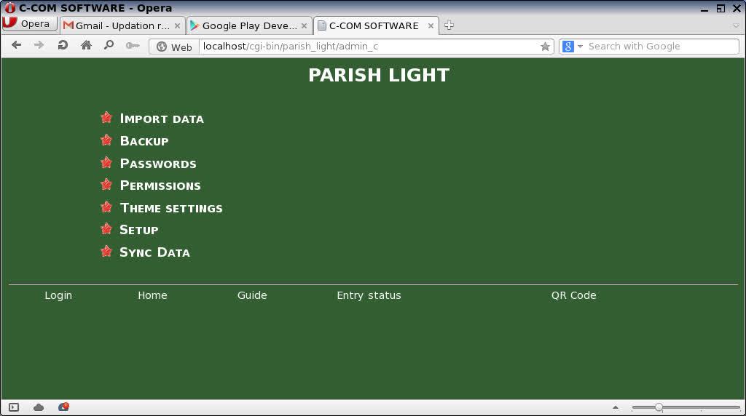Open Opera Turbo status icon
The width and height of the screenshot is (746, 416).
(63, 407)
